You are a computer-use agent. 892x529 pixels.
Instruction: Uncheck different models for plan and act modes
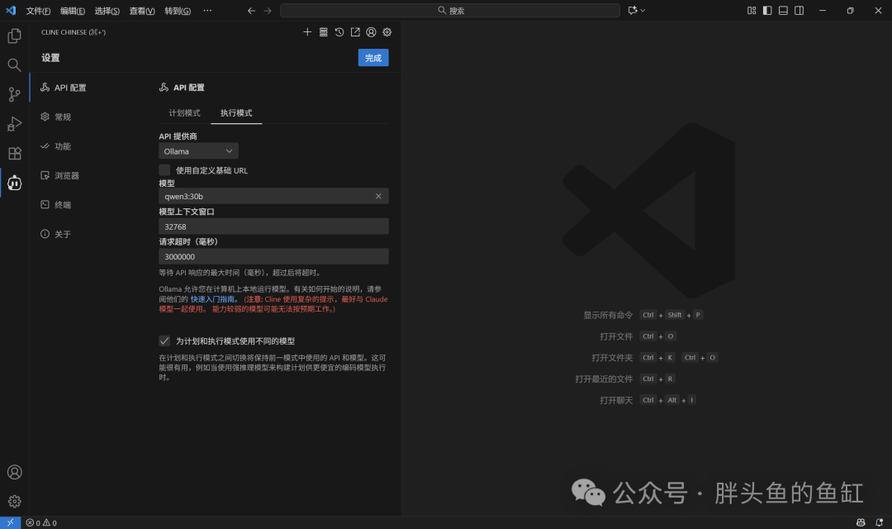pos(164,341)
